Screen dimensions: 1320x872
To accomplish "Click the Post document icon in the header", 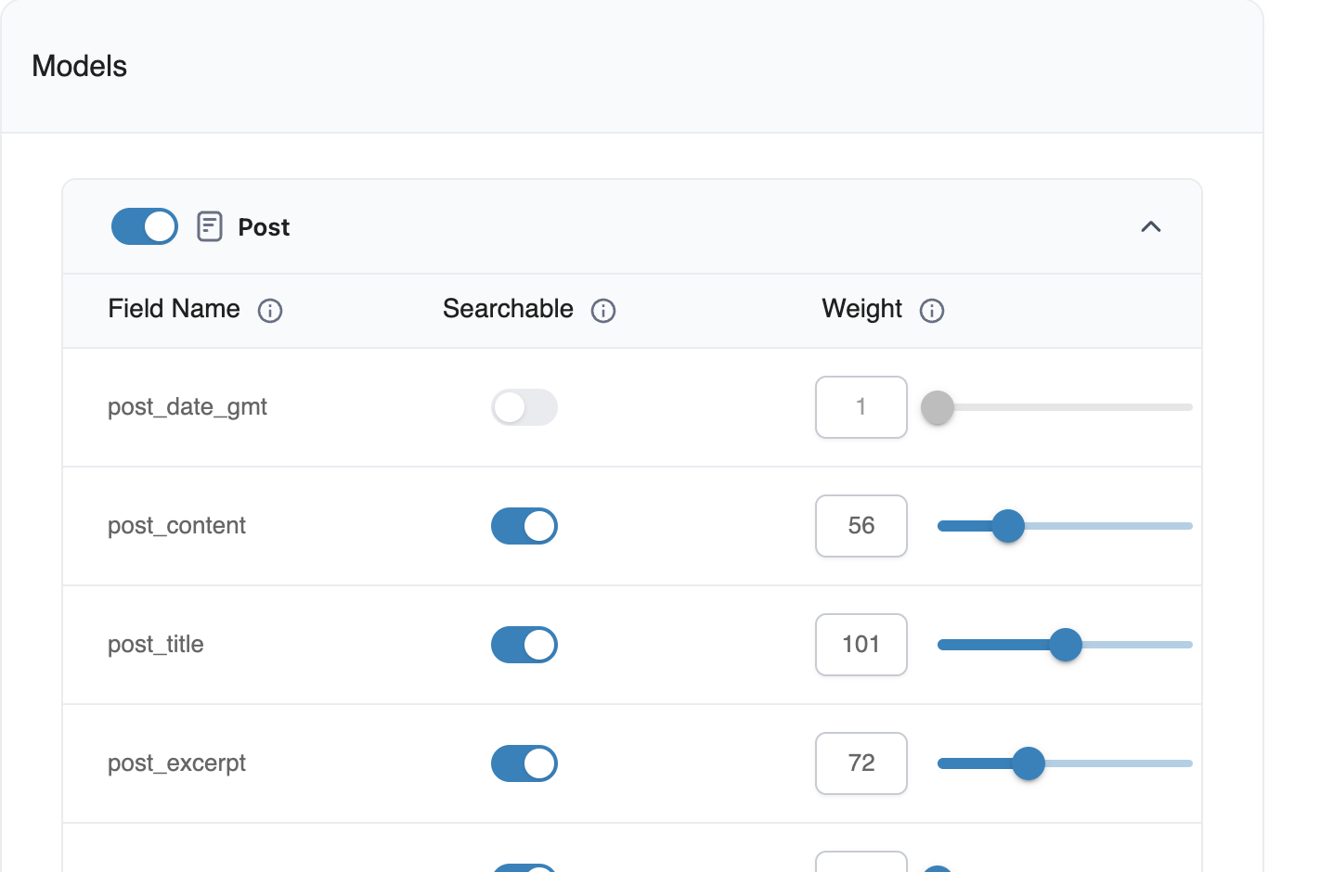I will [209, 225].
